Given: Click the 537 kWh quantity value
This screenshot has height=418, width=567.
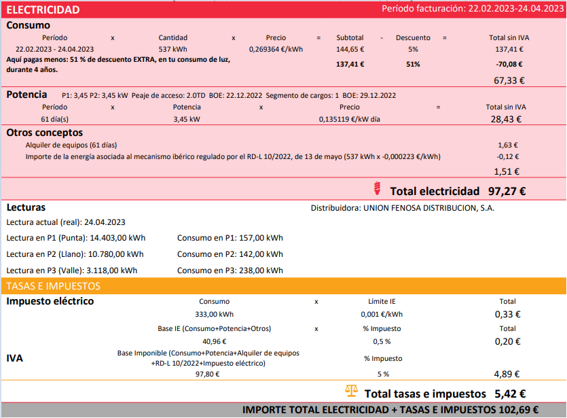Looking at the screenshot, I should pos(173,49).
